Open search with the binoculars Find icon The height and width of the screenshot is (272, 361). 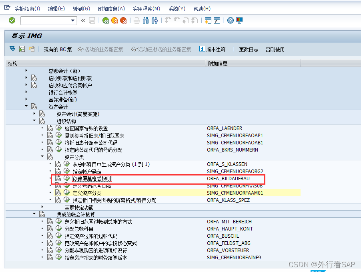coord(146,20)
